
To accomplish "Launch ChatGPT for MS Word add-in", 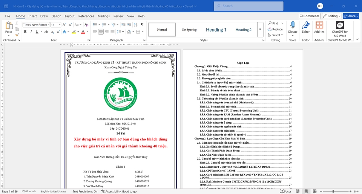I will click(x=340, y=29).
